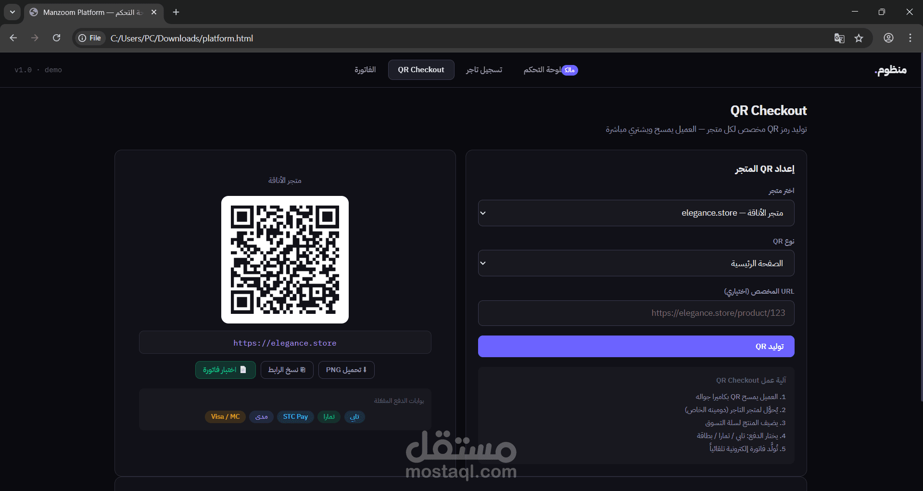Click the https://elegance.store link box
This screenshot has width=923, height=491.
pos(285,343)
